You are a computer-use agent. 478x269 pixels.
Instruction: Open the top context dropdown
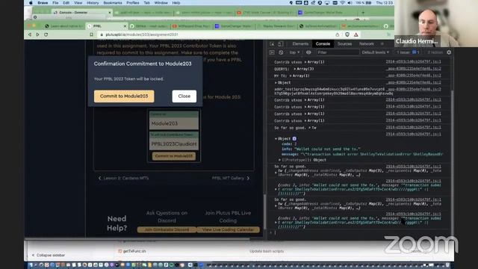point(294,52)
